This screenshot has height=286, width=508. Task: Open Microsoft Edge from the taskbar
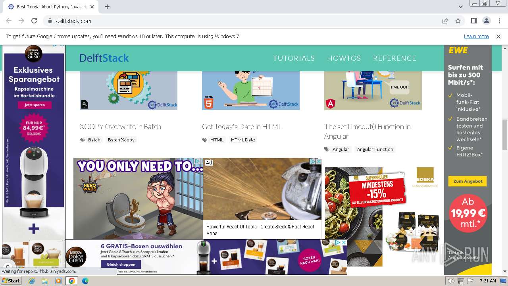click(85, 281)
